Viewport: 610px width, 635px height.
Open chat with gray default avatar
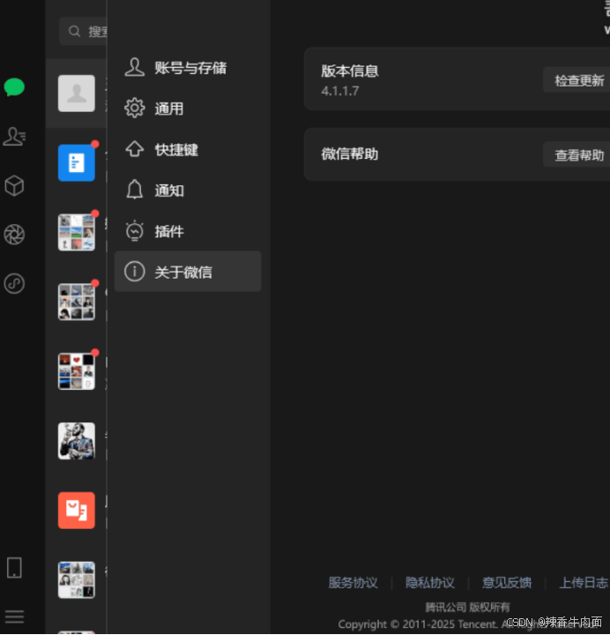tap(77, 93)
